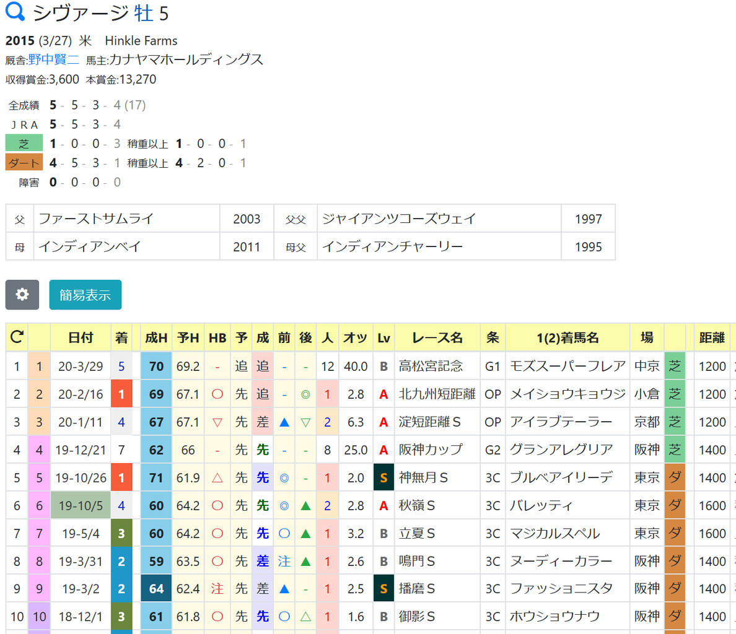Sort by 距離 column header
This screenshot has height=634, width=736.
click(x=712, y=337)
